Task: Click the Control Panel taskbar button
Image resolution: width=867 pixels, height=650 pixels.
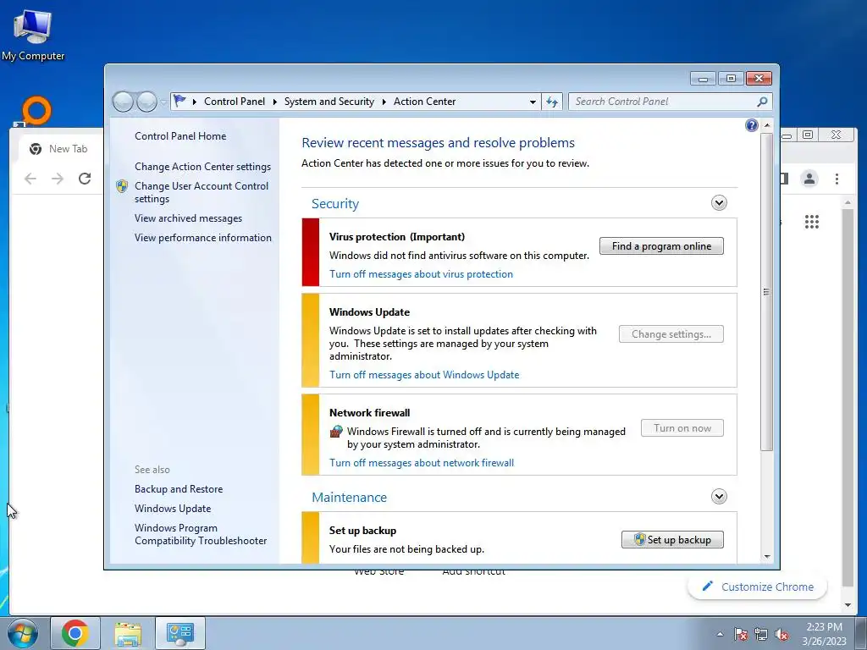Action: 180,633
